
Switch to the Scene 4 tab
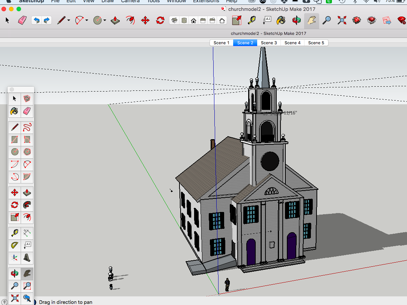292,42
